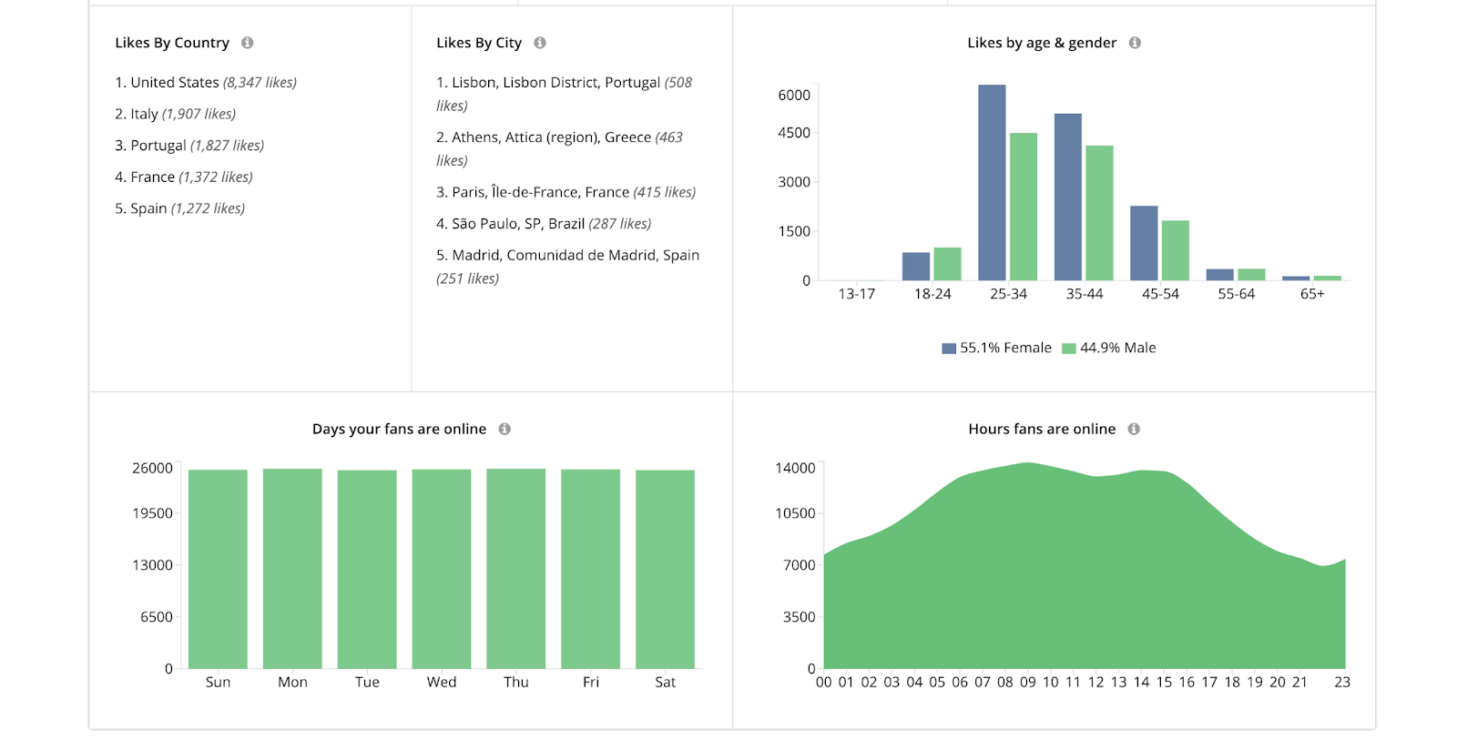
Task: Click the male bar for ages 35-44
Action: pos(1099,213)
